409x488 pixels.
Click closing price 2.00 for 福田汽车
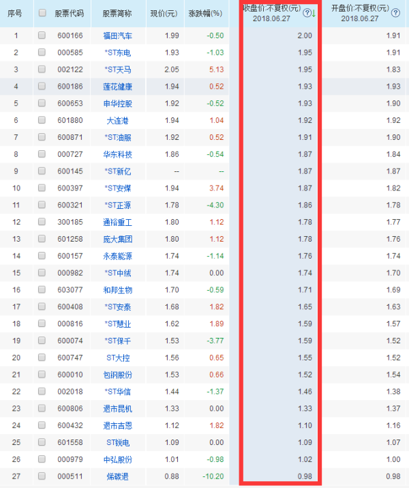pos(305,35)
